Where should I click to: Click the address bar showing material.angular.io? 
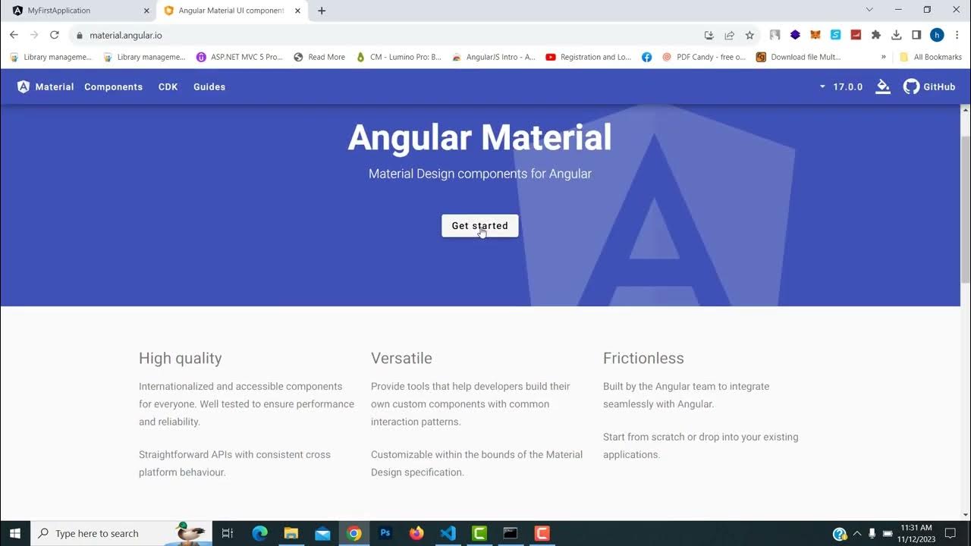click(387, 35)
